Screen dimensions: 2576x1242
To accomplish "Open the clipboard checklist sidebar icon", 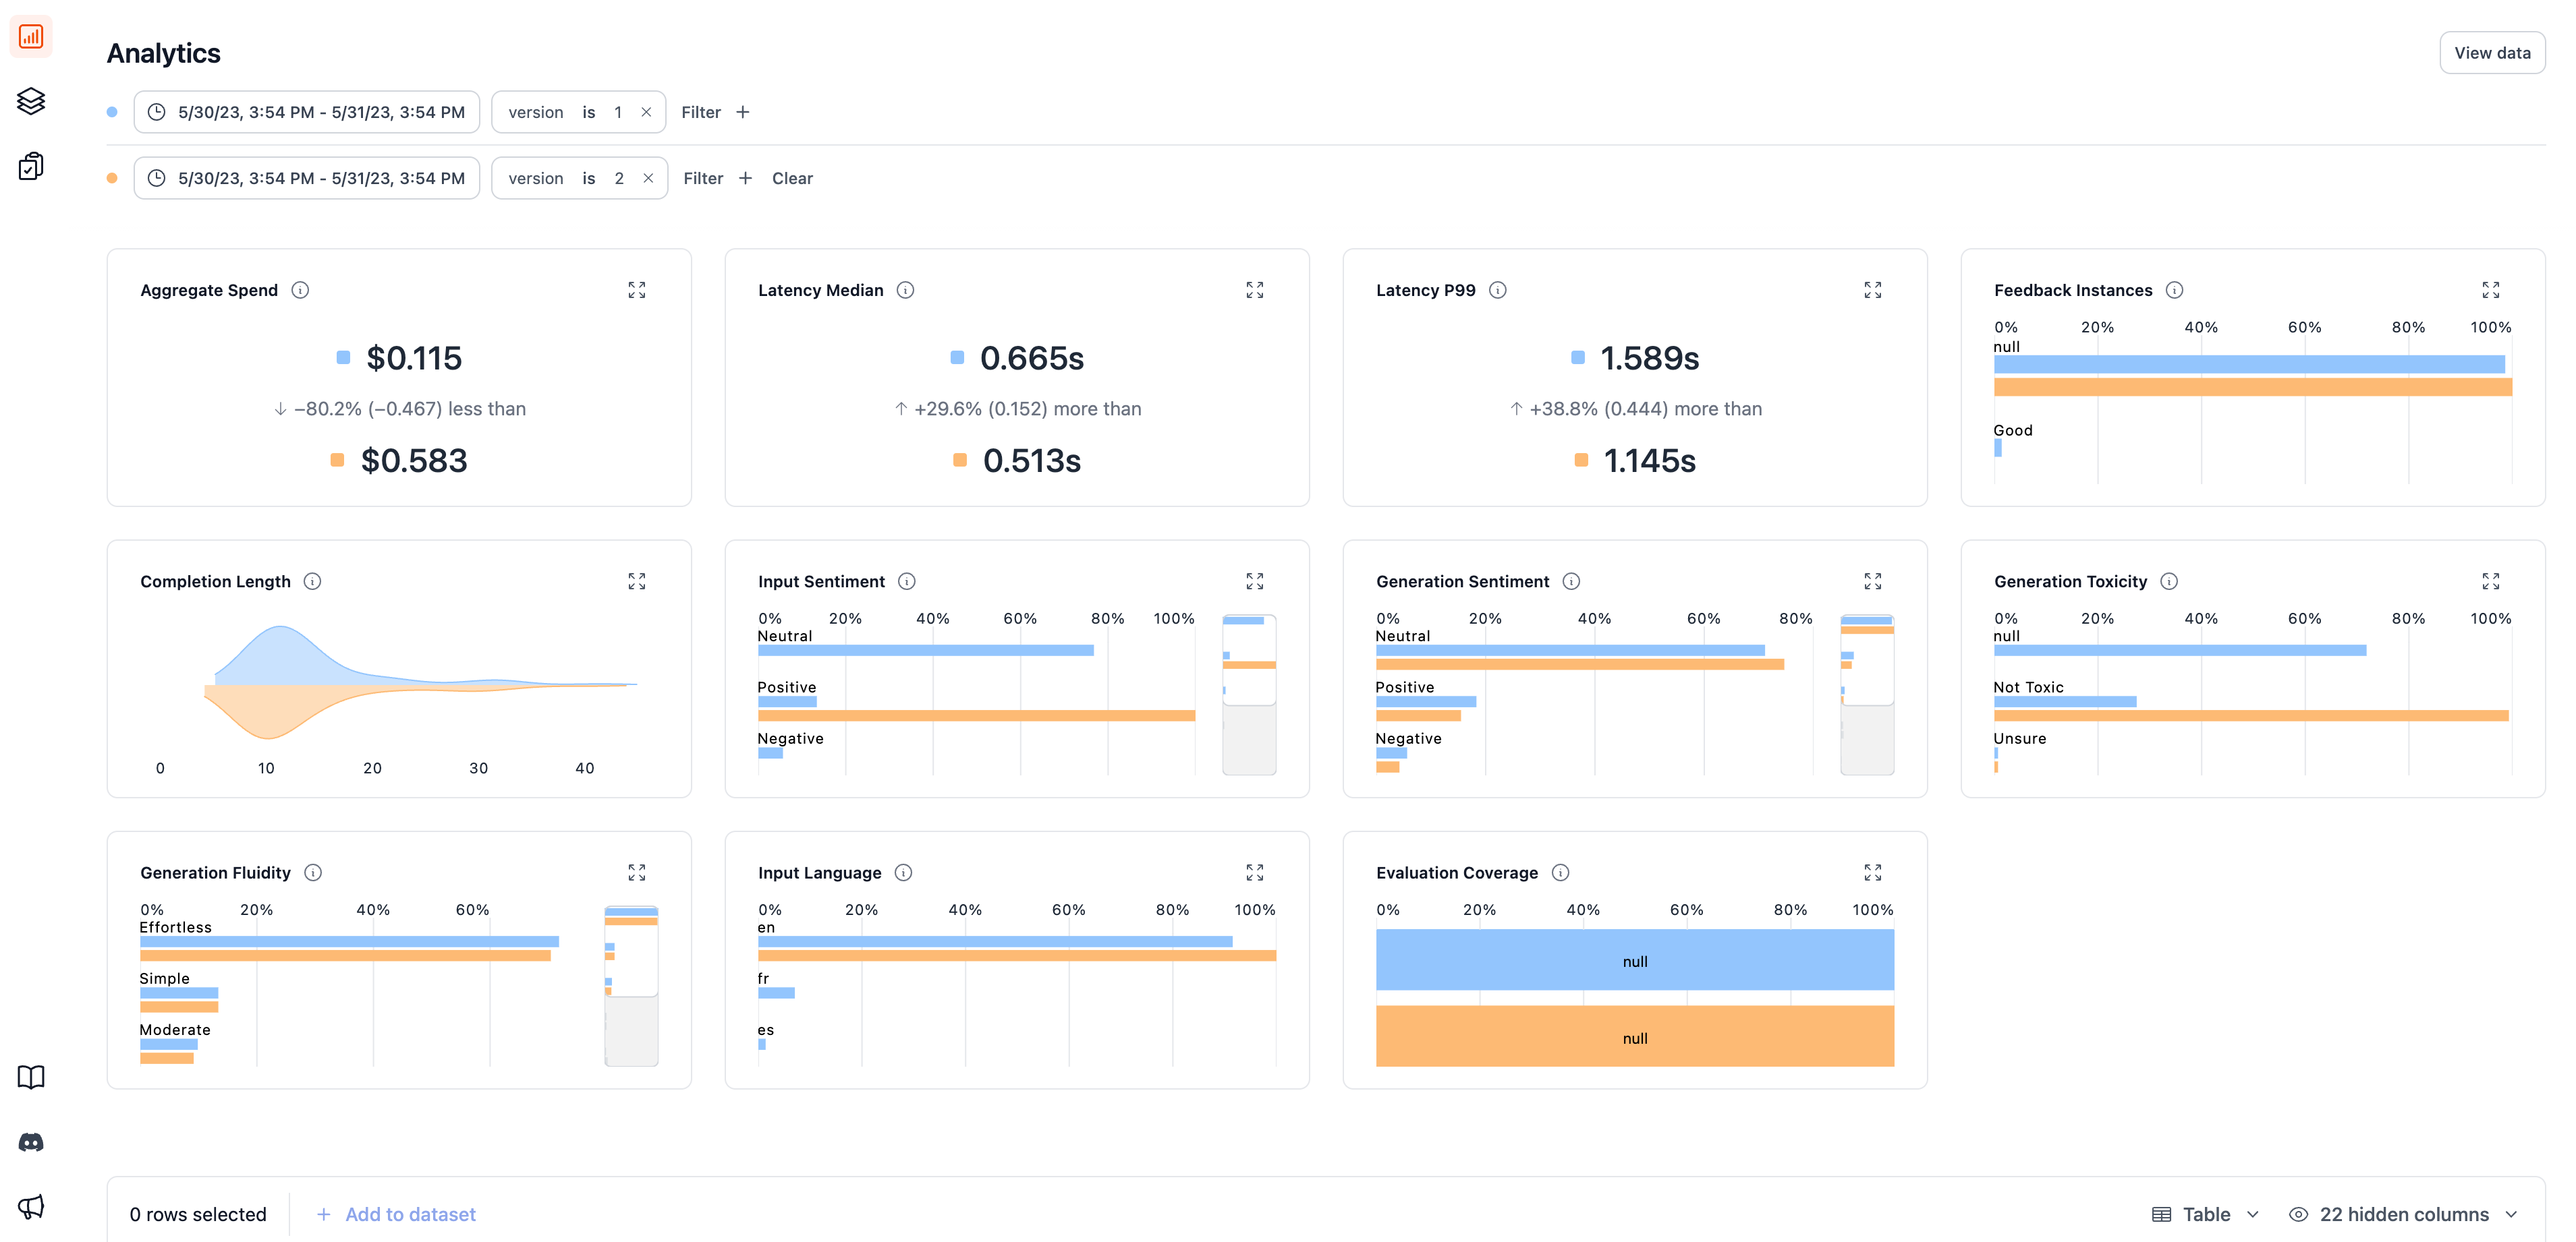I will point(31,166).
